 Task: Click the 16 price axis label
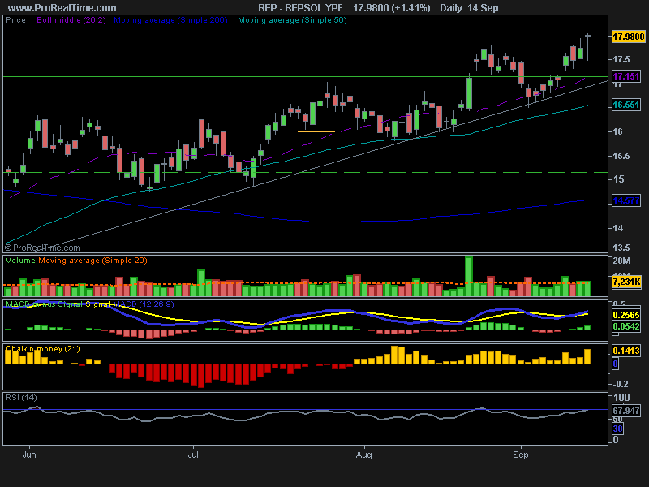coord(617,131)
